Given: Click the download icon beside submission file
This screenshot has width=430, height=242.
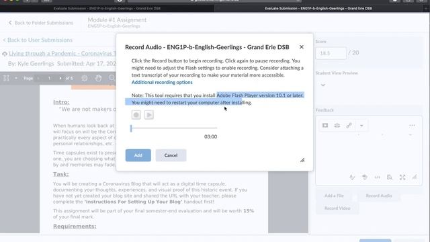Looking at the screenshot, I should [x=5, y=54].
